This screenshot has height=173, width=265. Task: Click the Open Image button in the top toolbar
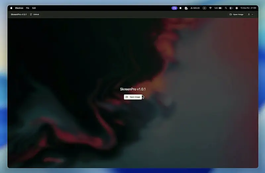[237, 15]
